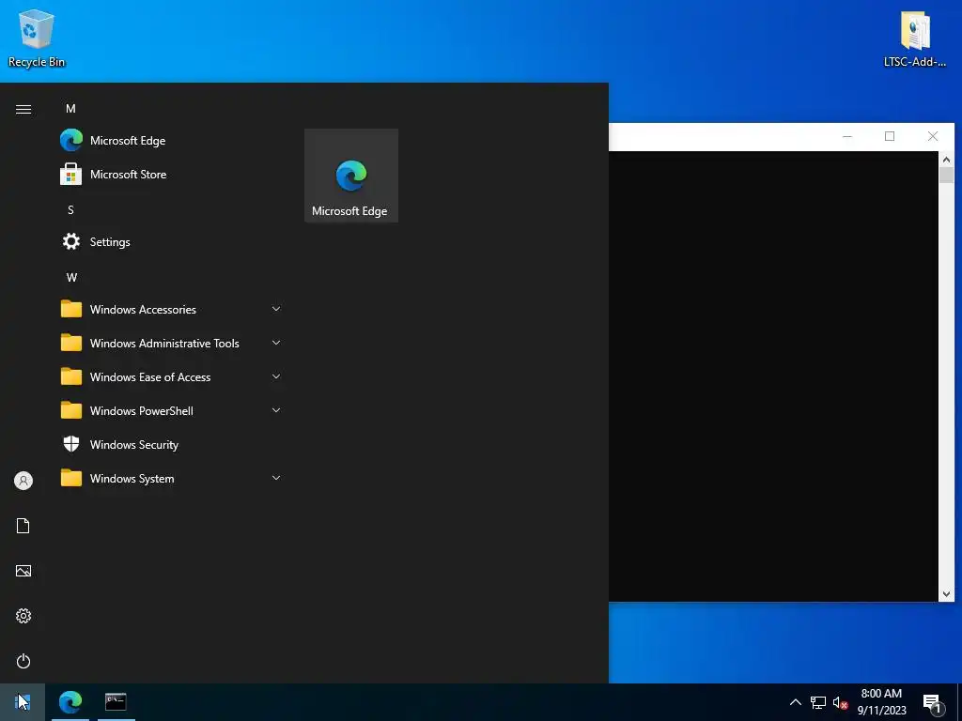
Task: Click the Windows Start button on taskbar
Action: tap(23, 701)
